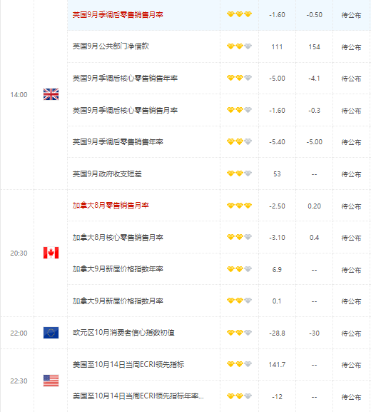371x412 pixels.
Task: Open 加拿大8月核心零售销售月率 indicator
Action: (x=118, y=237)
